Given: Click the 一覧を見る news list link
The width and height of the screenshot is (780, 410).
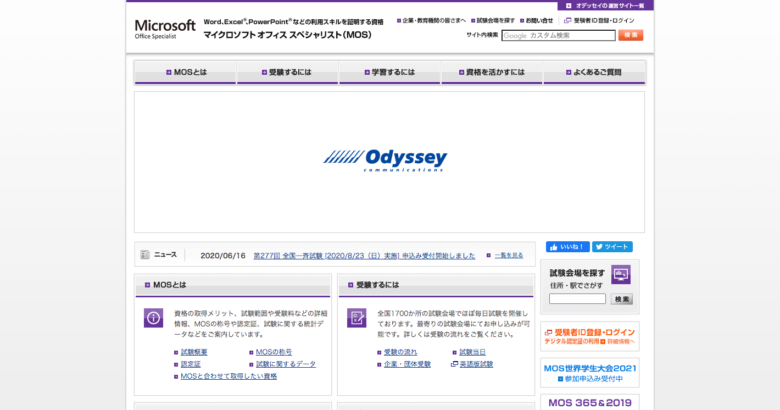Looking at the screenshot, I should [509, 255].
